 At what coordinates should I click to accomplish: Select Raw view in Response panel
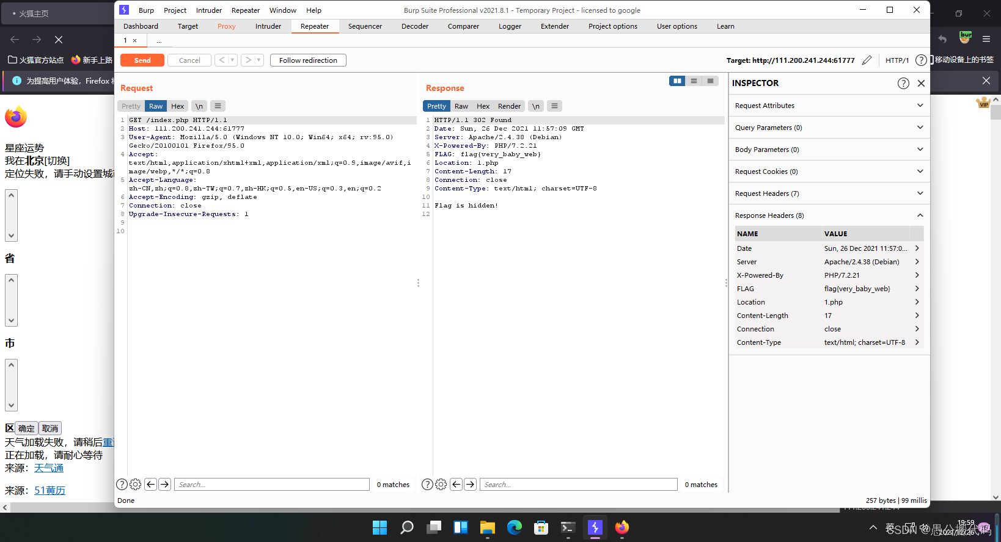tap(461, 106)
